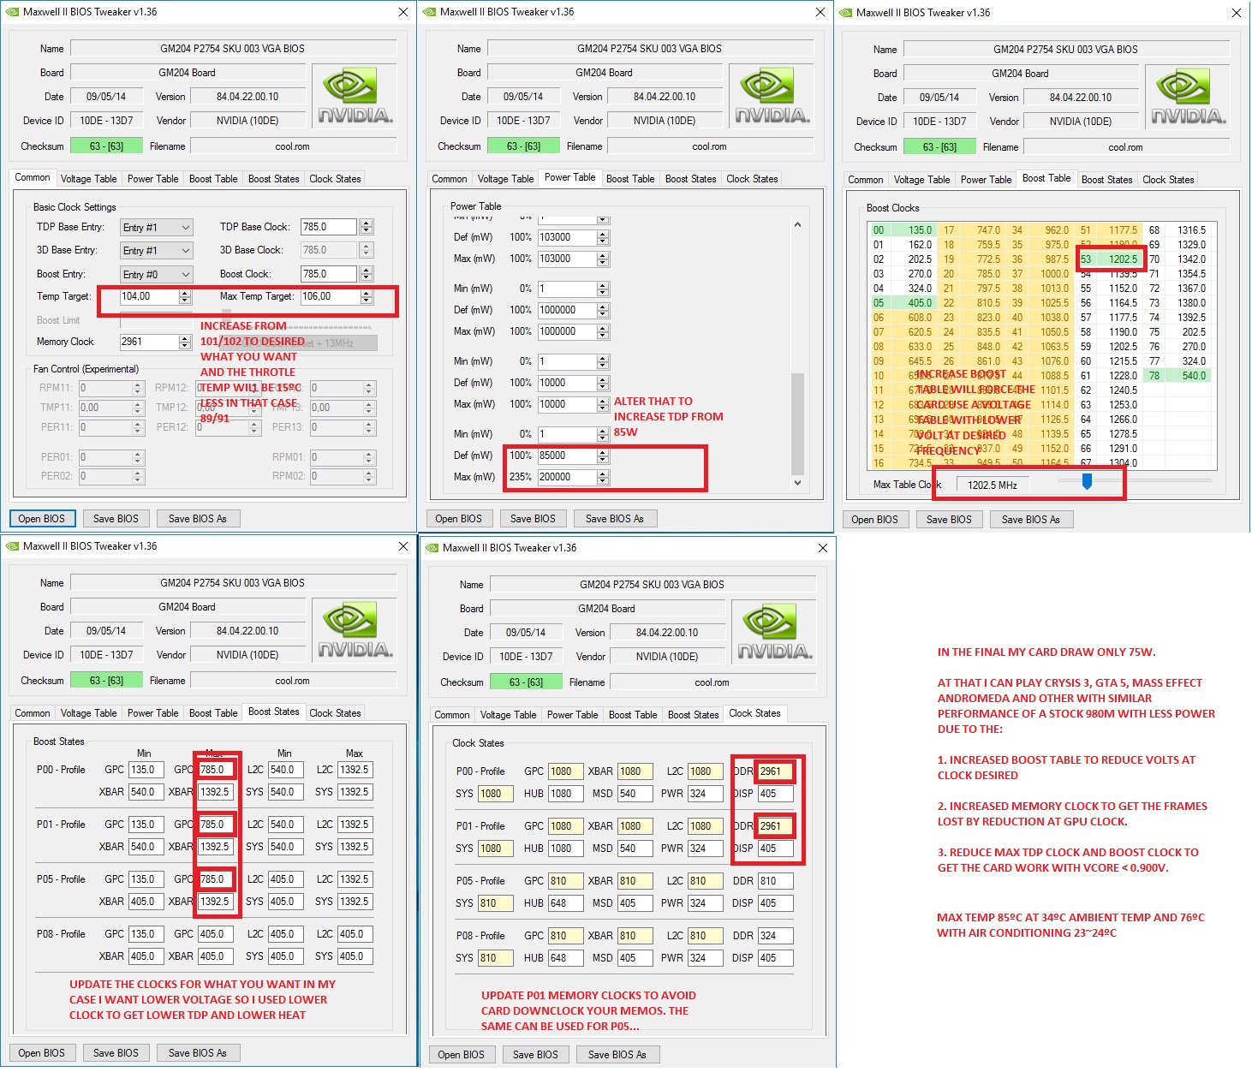Click the P00 Profile DDR field in Clock States

[x=775, y=771]
